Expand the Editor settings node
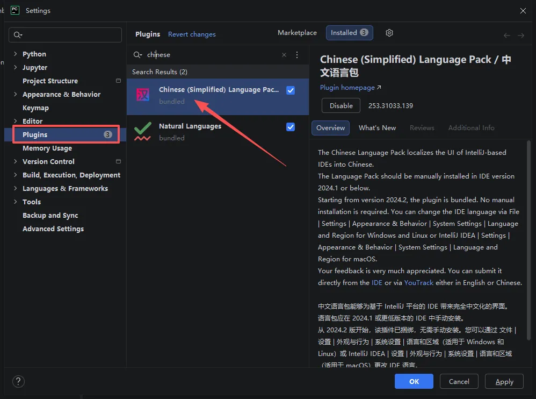The image size is (536, 399). click(x=15, y=121)
